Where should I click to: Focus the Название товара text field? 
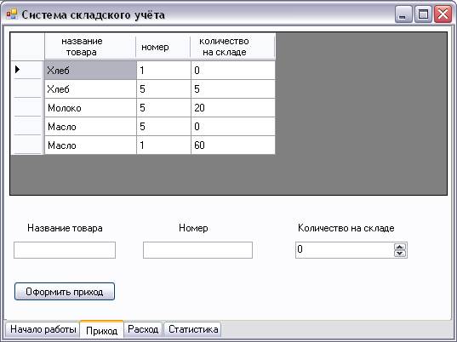click(x=65, y=250)
